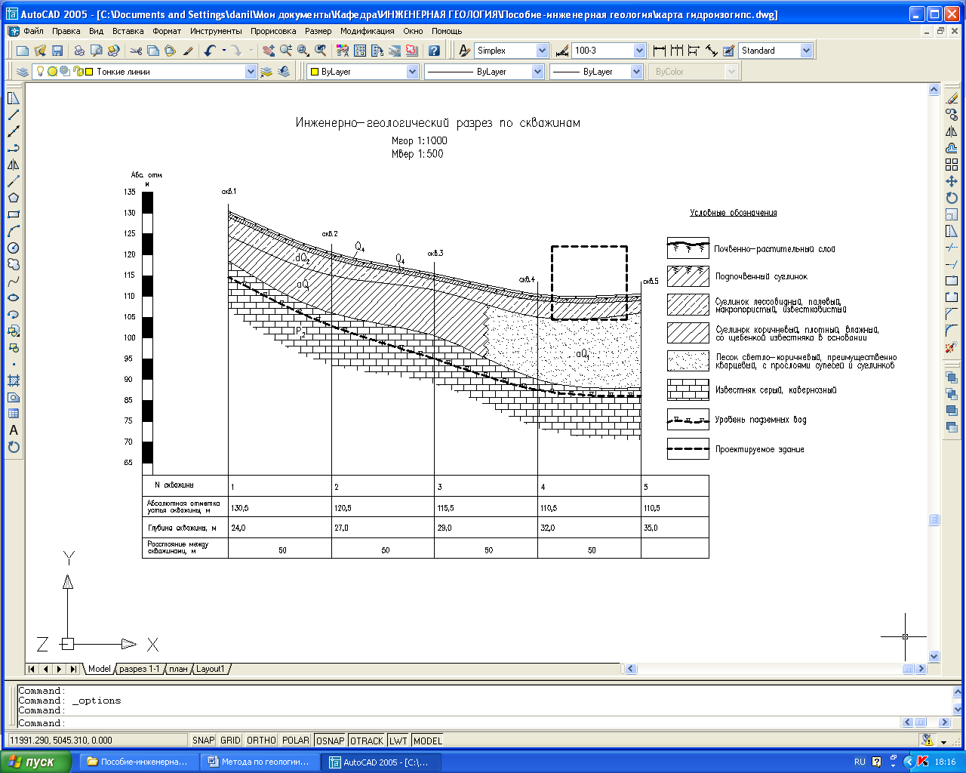Open the Layer Properties Manager icon
This screenshot has height=773, width=966.
coord(22,72)
